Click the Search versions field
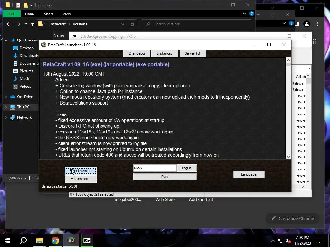330x247 pixels. [x=196, y=24]
